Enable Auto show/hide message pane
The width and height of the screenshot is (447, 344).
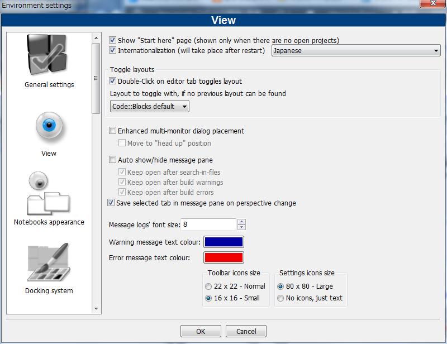(113, 160)
